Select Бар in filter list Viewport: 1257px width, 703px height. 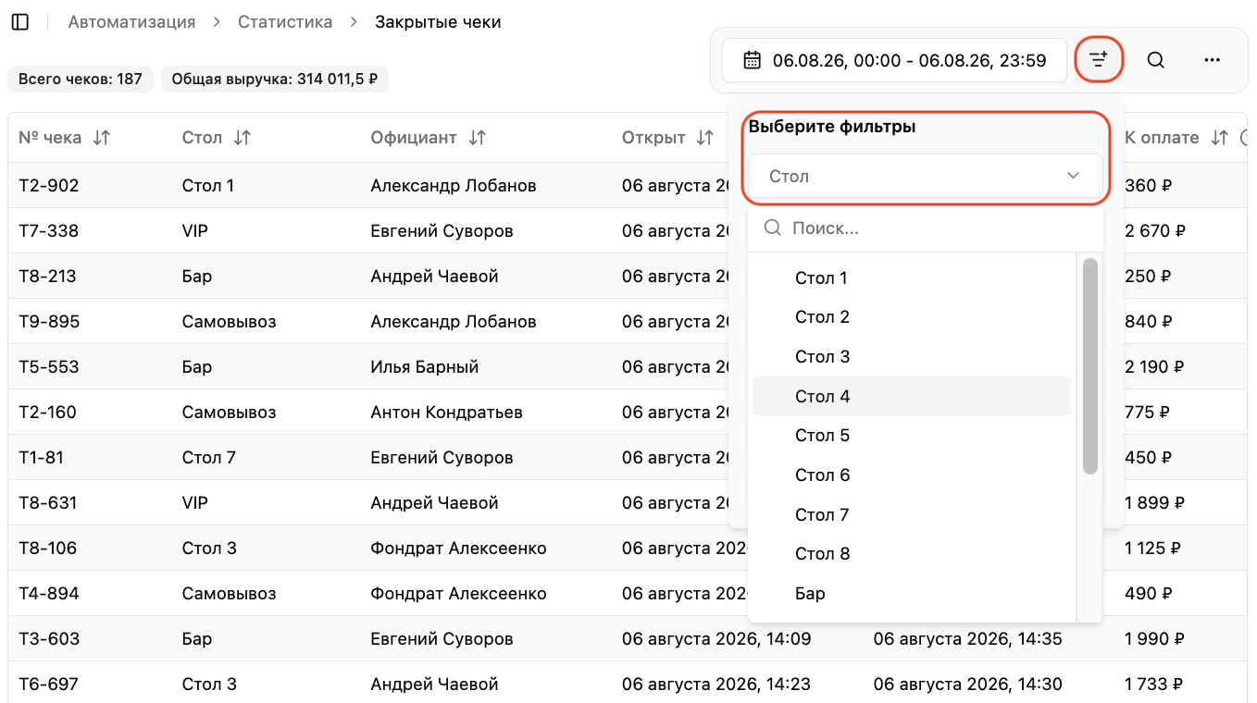point(912,594)
